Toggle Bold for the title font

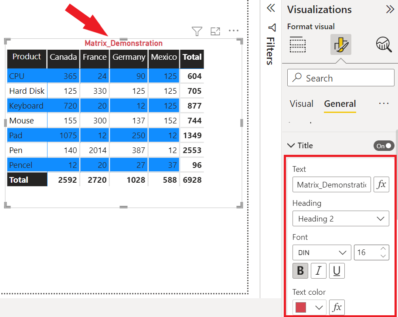[x=300, y=271]
